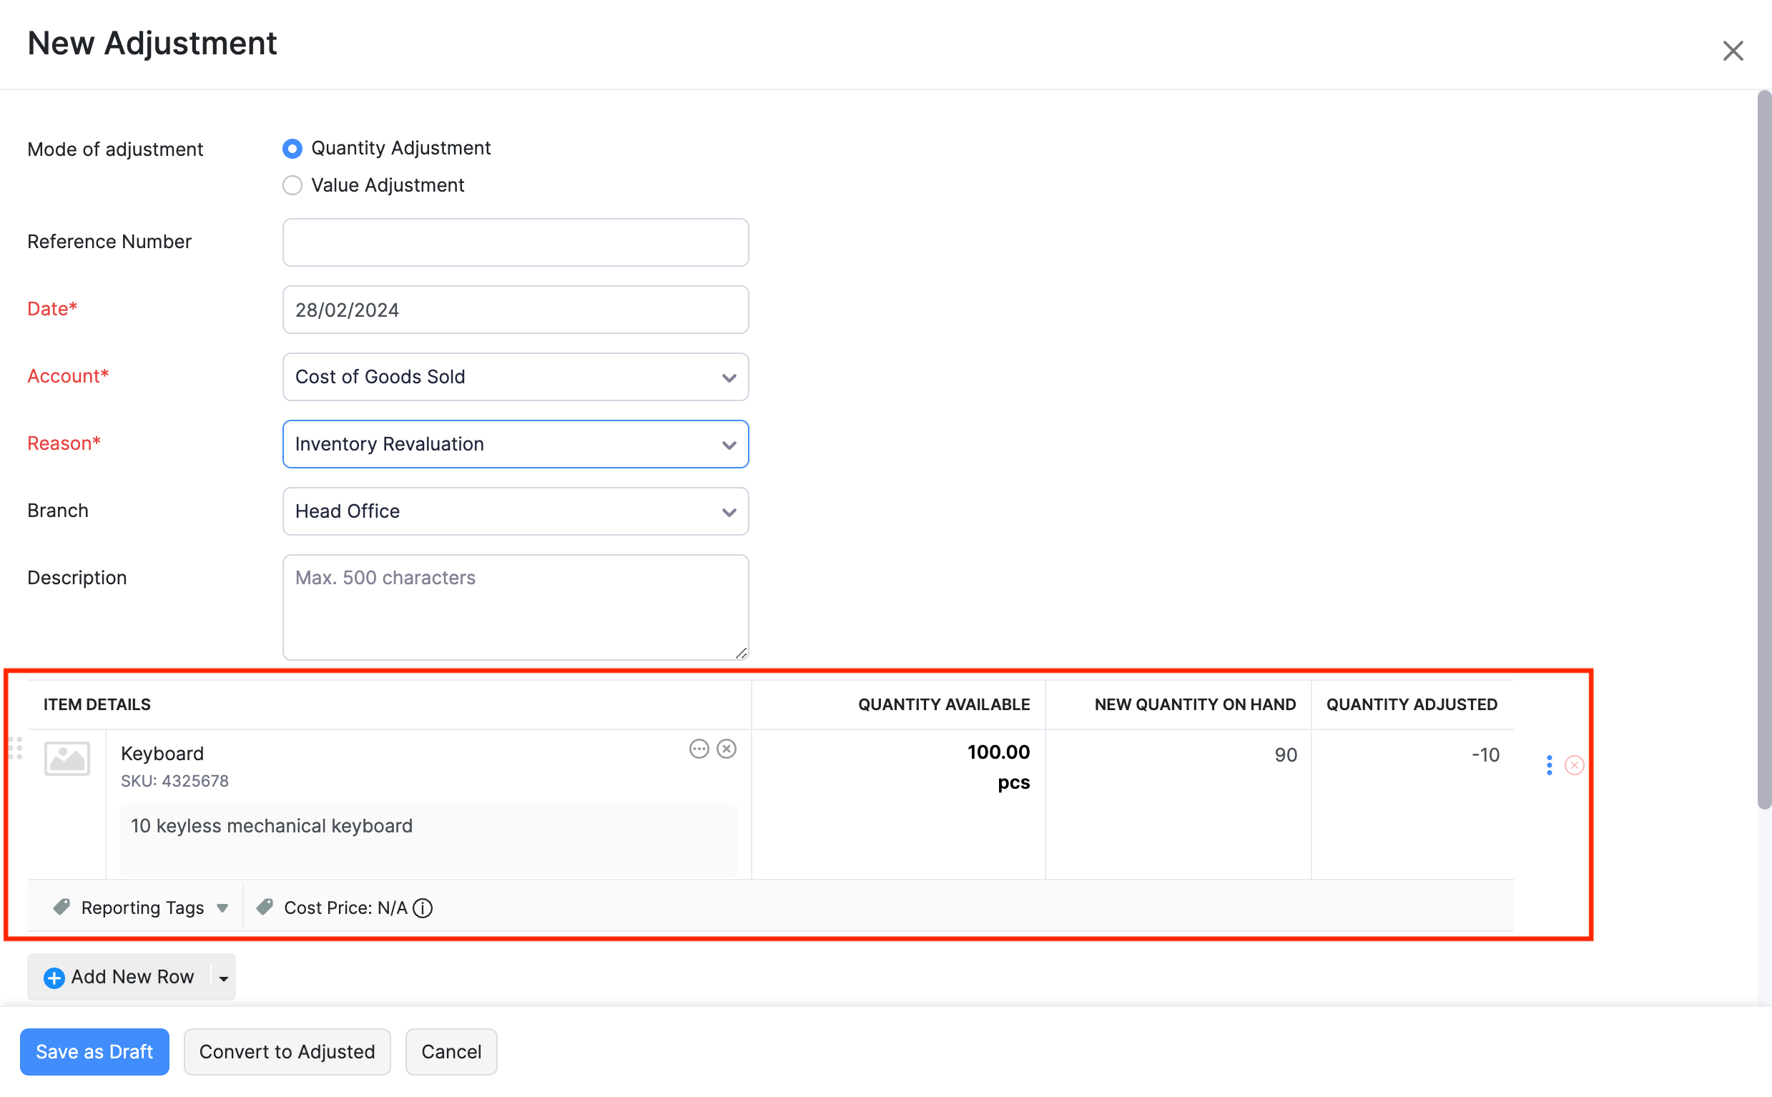Clear the Keyboard item with circled X
The image size is (1772, 1097).
(726, 749)
